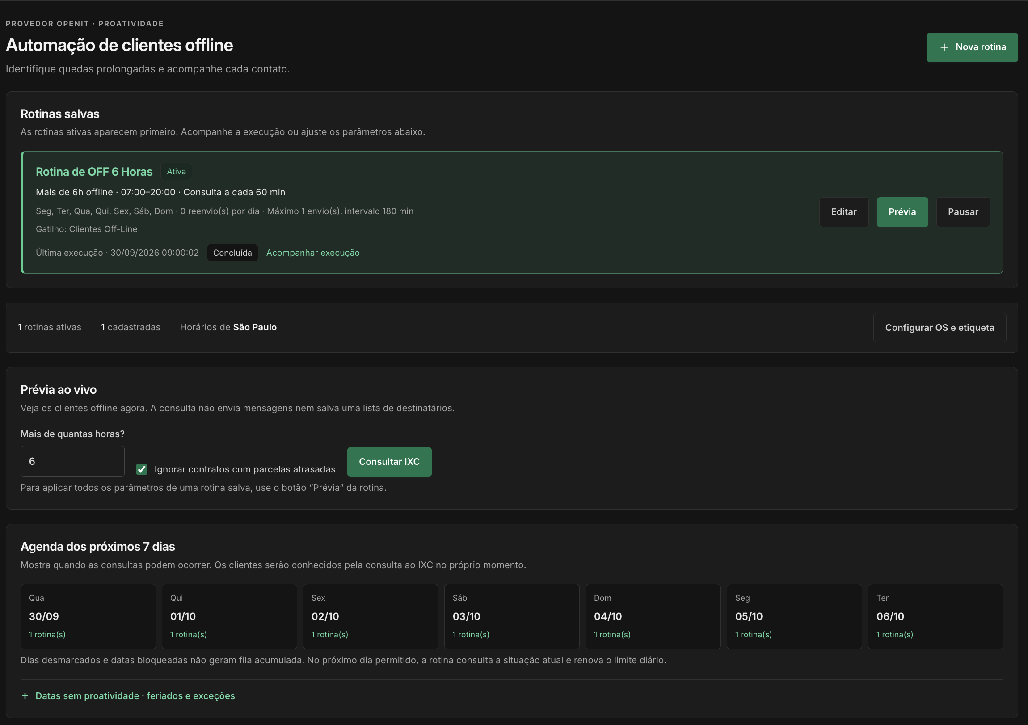Select the Dom 04/10 agenda card
This screenshot has height=725, width=1028.
point(653,616)
